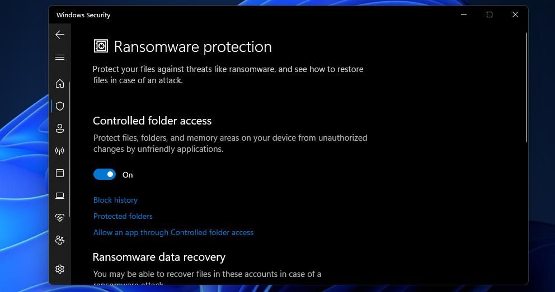
Task: Open Settings gear in sidebar
Action: click(x=60, y=269)
